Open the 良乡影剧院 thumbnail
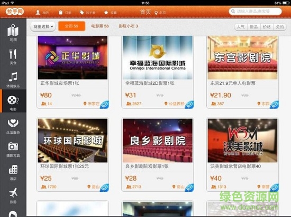Screen dimensions: 291x217 click(x=158, y=141)
